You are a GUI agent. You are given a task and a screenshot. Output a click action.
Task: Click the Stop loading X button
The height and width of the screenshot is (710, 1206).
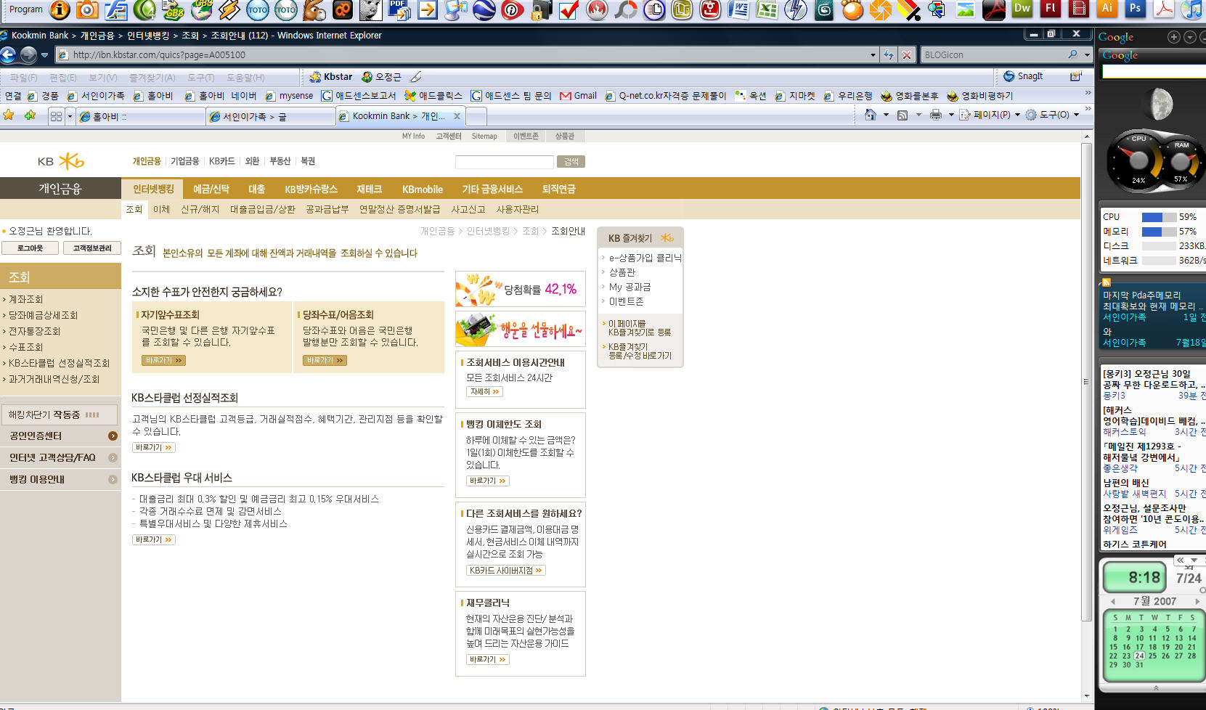pyautogui.click(x=907, y=54)
